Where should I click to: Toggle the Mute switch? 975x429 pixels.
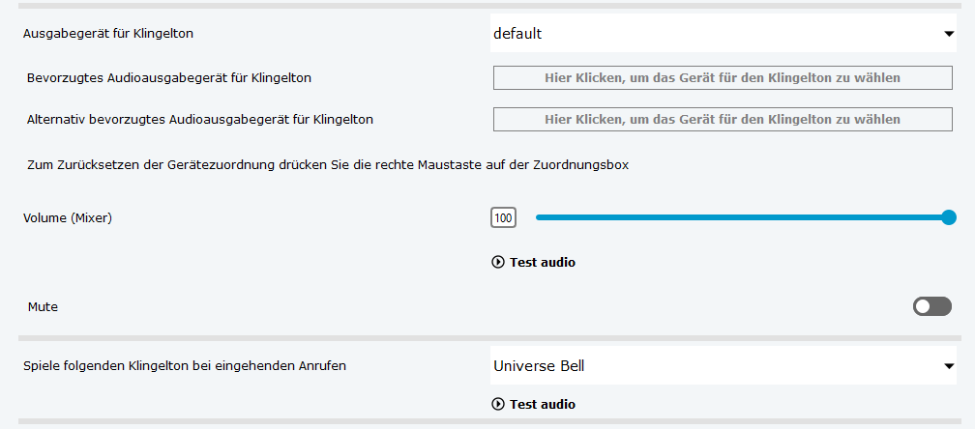tap(931, 306)
